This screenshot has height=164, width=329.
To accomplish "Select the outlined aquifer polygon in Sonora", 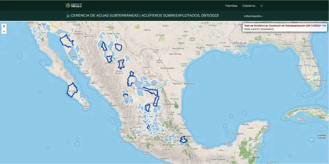I will tap(67, 41).
